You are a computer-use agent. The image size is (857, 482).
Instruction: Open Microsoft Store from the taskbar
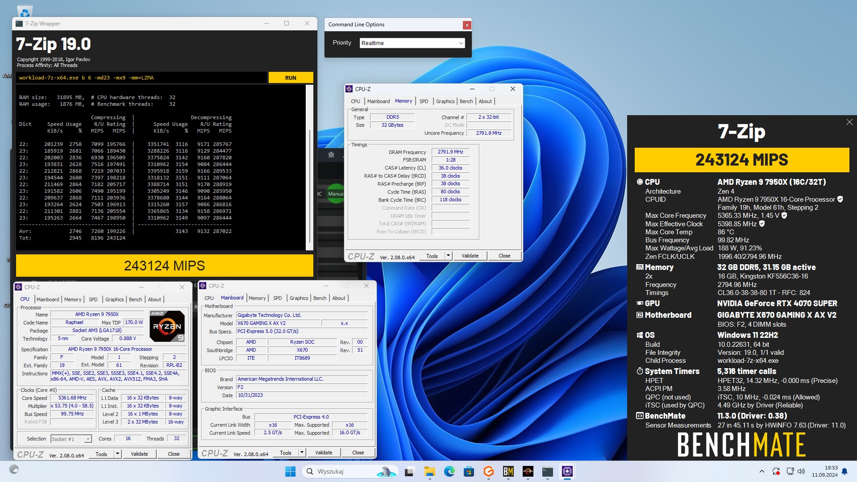pyautogui.click(x=469, y=471)
